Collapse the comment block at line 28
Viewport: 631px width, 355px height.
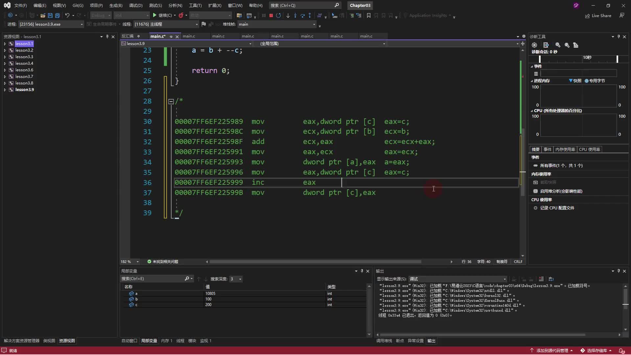[171, 102]
